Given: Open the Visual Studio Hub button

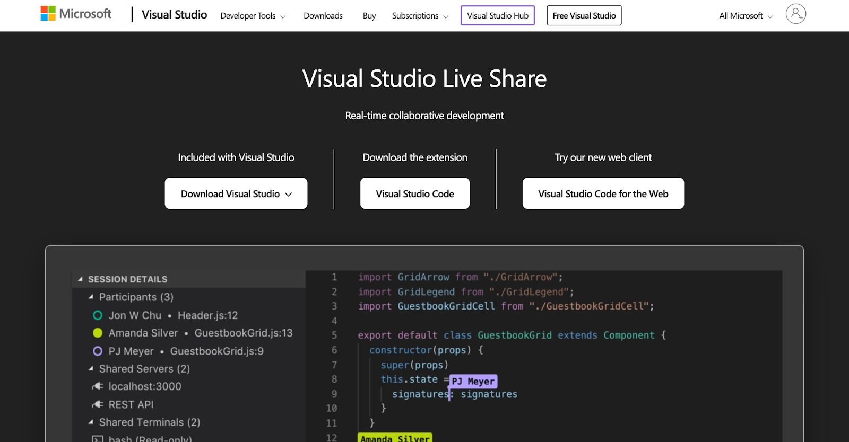Looking at the screenshot, I should pos(498,15).
